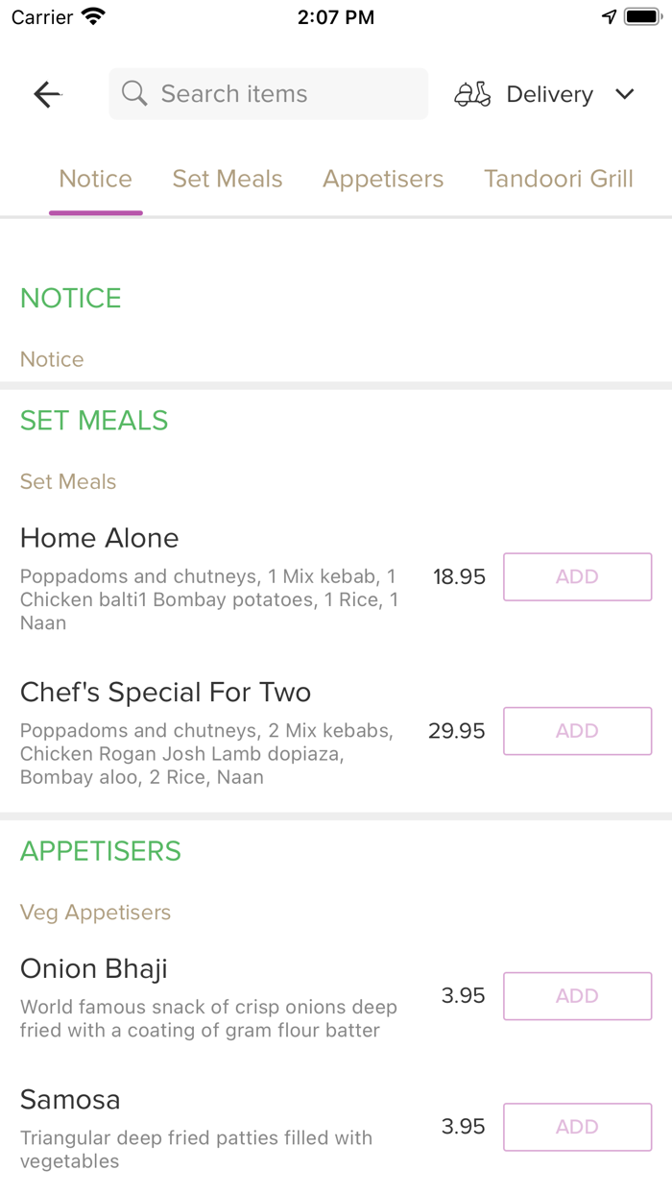Expand the Delivery dropdown chevron
Screen dimensions: 672x1195
[x=625, y=94]
